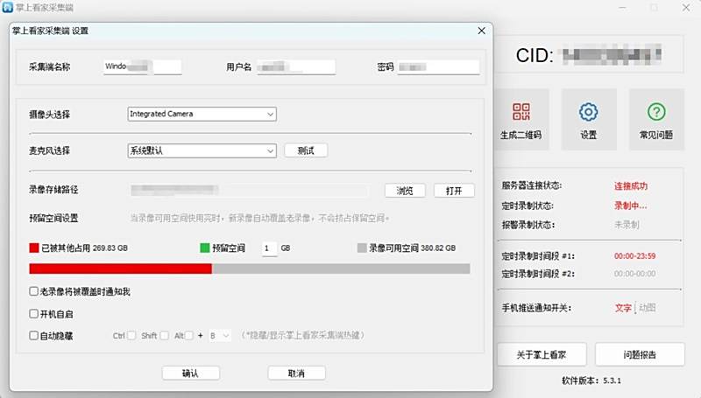Toggle the 开机自启 checkbox
Screen dimensions: 701x398
coord(34,313)
